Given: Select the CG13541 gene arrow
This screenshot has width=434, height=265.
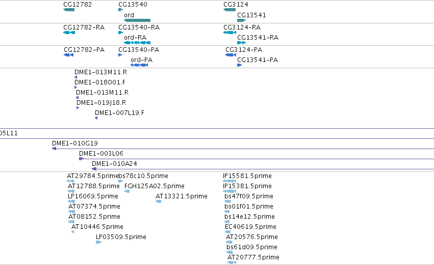Looking at the screenshot, I should [242, 20].
